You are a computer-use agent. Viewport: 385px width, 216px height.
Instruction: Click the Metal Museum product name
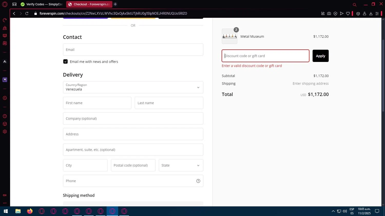(x=252, y=37)
